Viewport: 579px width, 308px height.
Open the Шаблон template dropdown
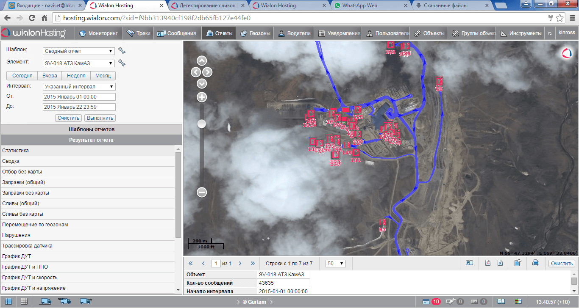click(x=79, y=51)
